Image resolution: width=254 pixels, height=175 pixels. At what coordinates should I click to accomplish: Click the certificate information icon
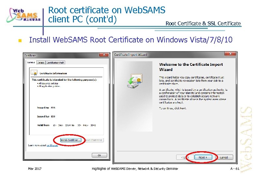34,73
